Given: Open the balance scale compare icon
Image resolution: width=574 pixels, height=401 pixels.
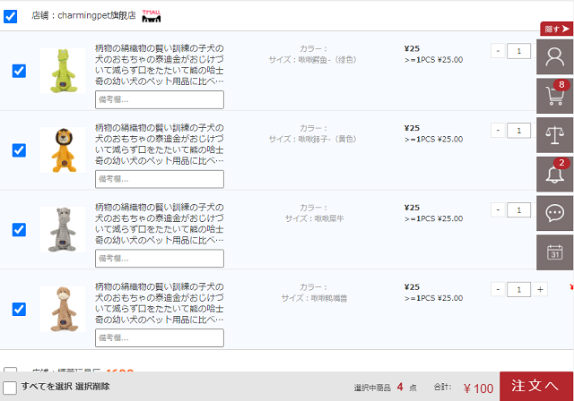Looking at the screenshot, I should click(554, 135).
